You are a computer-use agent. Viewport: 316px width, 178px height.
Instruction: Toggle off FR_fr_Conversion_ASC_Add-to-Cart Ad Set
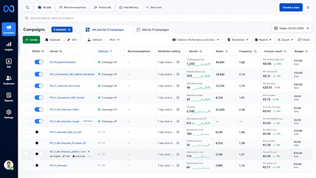(x=39, y=74)
